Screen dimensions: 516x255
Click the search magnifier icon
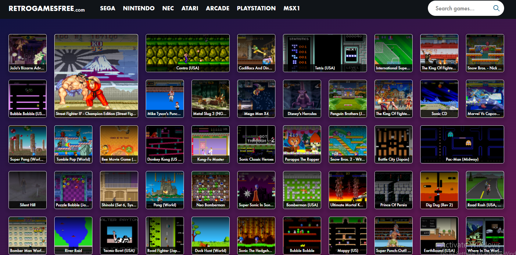click(x=496, y=8)
